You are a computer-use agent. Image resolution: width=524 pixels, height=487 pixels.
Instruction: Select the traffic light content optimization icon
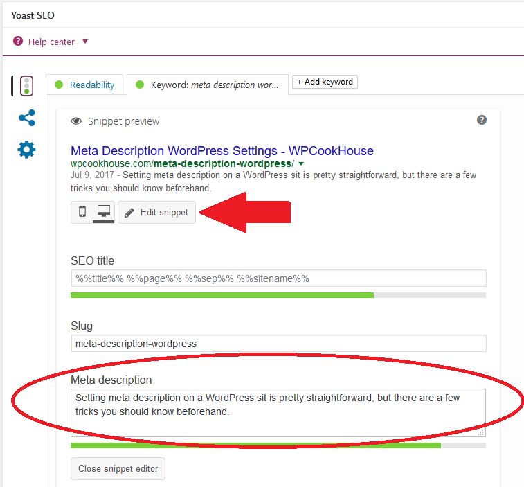(26, 86)
